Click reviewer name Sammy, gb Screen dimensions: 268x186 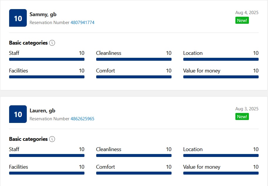[43, 14]
